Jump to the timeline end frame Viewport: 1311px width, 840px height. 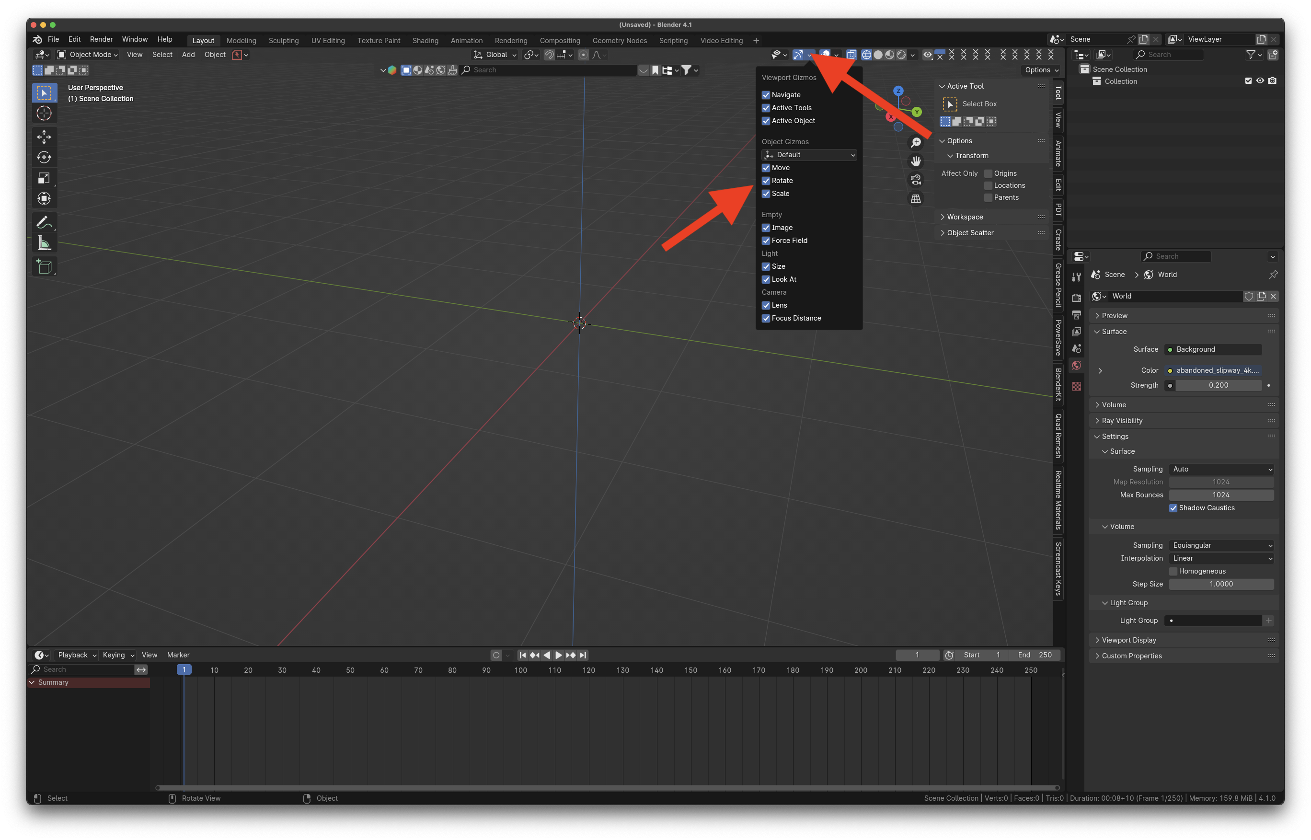(x=583, y=655)
